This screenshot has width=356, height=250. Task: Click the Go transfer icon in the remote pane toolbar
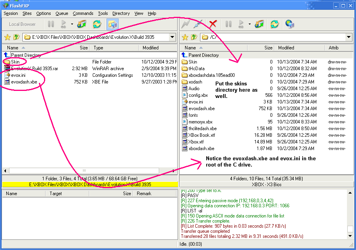(x=241, y=24)
